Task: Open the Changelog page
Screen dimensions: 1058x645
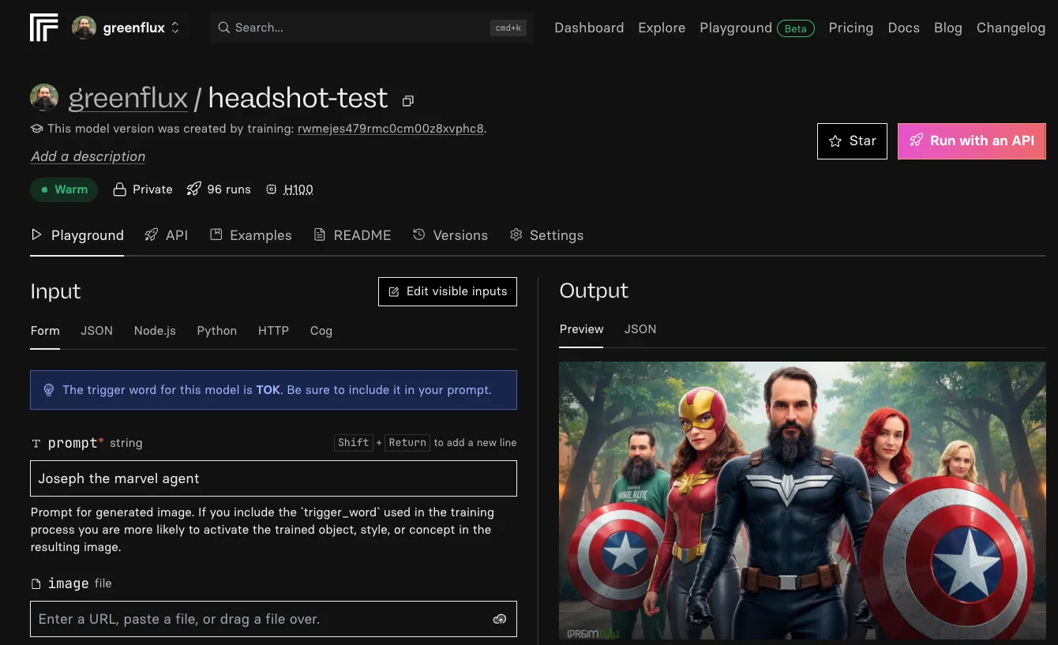Action: coord(1011,28)
